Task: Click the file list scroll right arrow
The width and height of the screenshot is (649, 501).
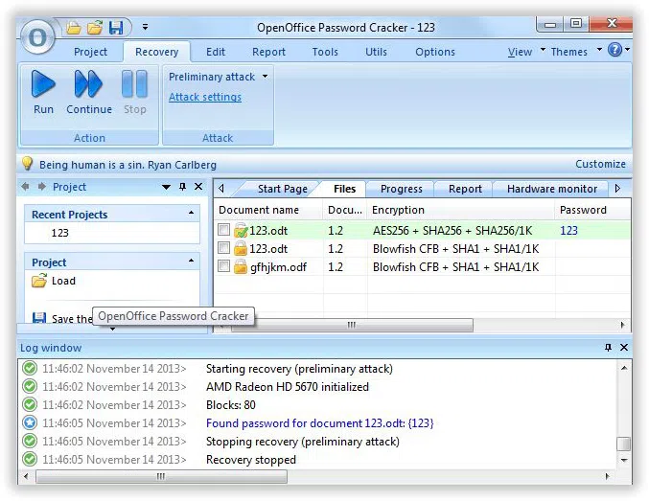Action: (x=623, y=325)
